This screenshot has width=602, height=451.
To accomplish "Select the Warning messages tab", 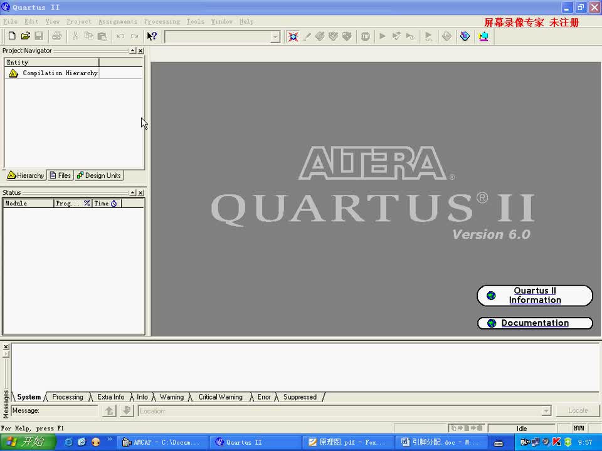I will (x=172, y=397).
